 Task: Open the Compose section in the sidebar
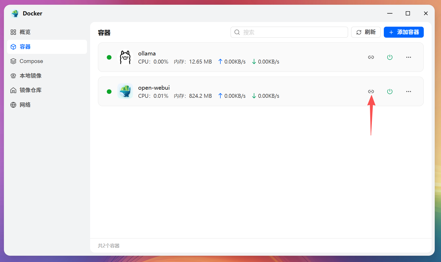click(31, 61)
